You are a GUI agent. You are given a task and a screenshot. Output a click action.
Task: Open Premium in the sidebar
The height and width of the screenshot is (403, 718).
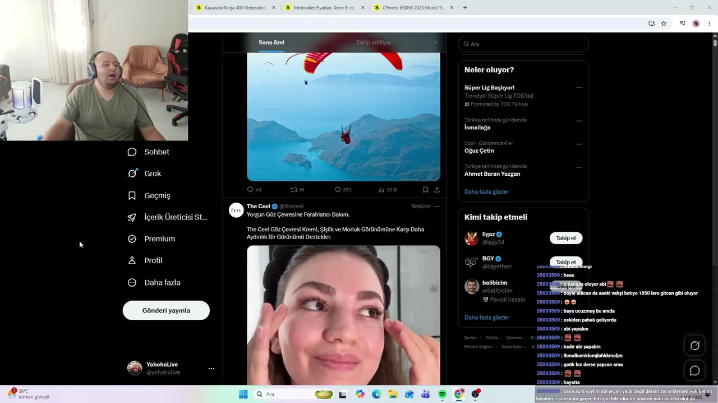point(151,238)
